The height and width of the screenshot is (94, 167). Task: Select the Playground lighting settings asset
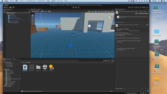point(51,68)
